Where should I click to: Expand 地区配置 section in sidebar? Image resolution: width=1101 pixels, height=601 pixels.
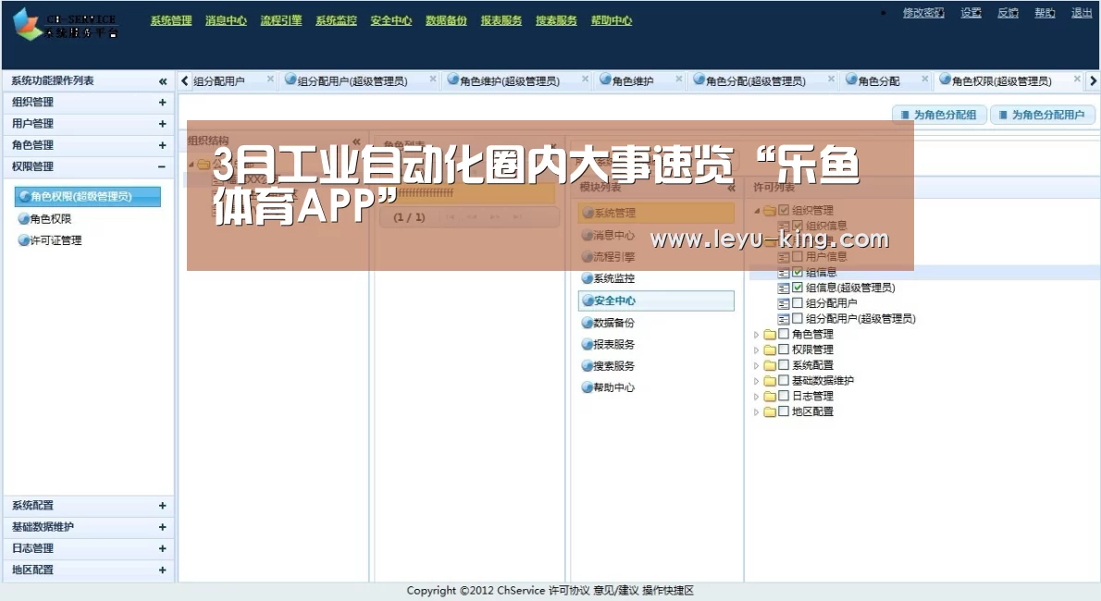click(x=162, y=570)
